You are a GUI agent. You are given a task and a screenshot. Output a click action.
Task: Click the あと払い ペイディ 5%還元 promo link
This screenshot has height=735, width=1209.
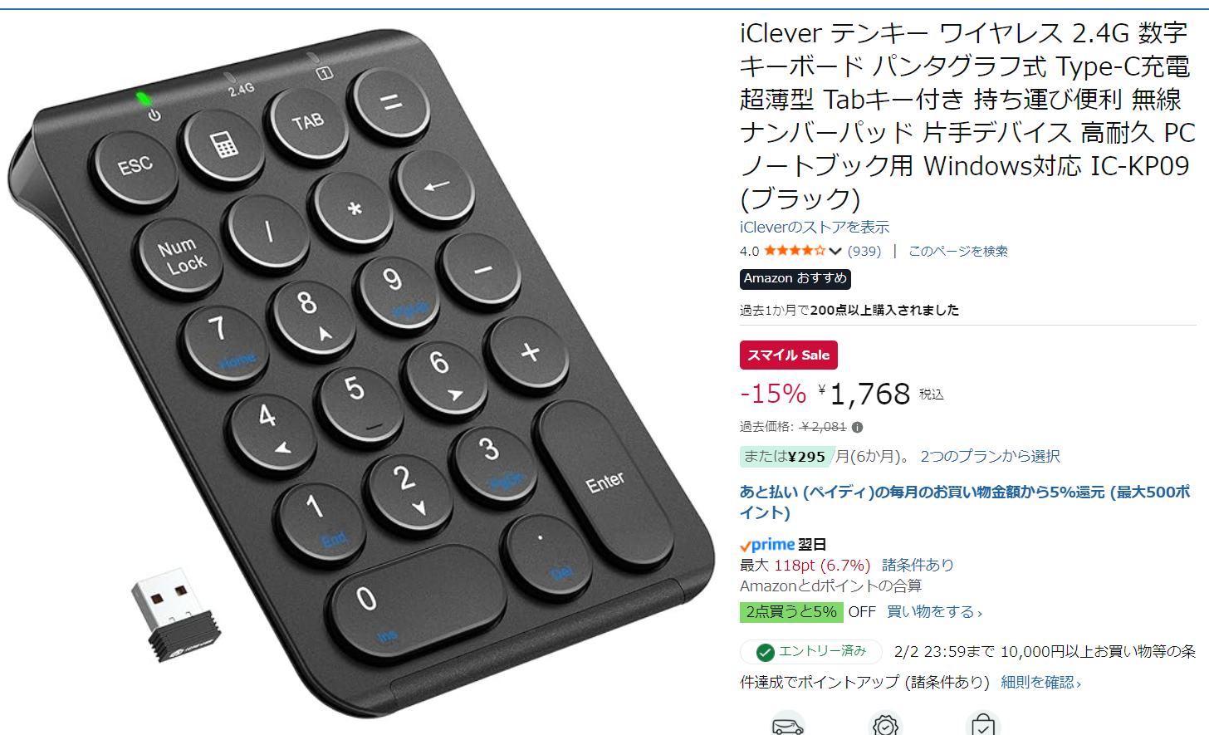pos(965,502)
